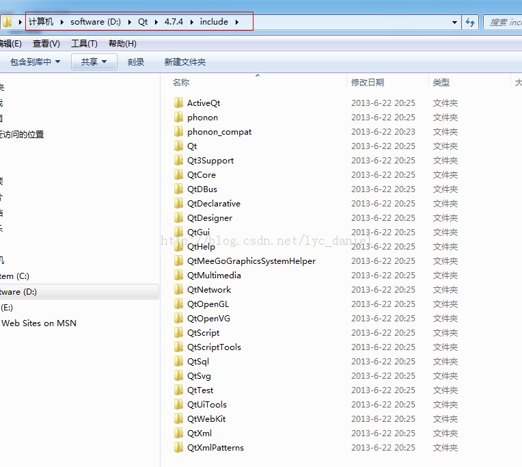Image resolution: width=522 pixels, height=467 pixels.
Task: Click the QtUiTools folder icon
Action: (178, 404)
